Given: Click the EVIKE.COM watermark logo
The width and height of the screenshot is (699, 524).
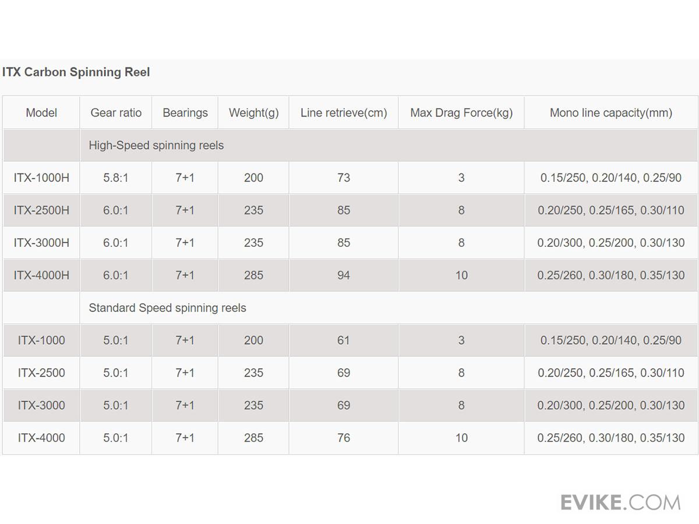Looking at the screenshot, I should click(620, 502).
